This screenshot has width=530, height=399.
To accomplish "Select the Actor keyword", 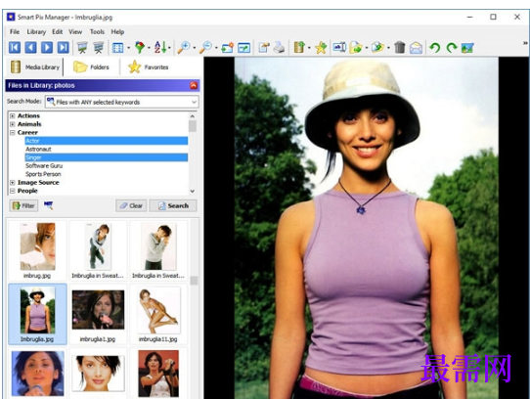I will (107, 141).
